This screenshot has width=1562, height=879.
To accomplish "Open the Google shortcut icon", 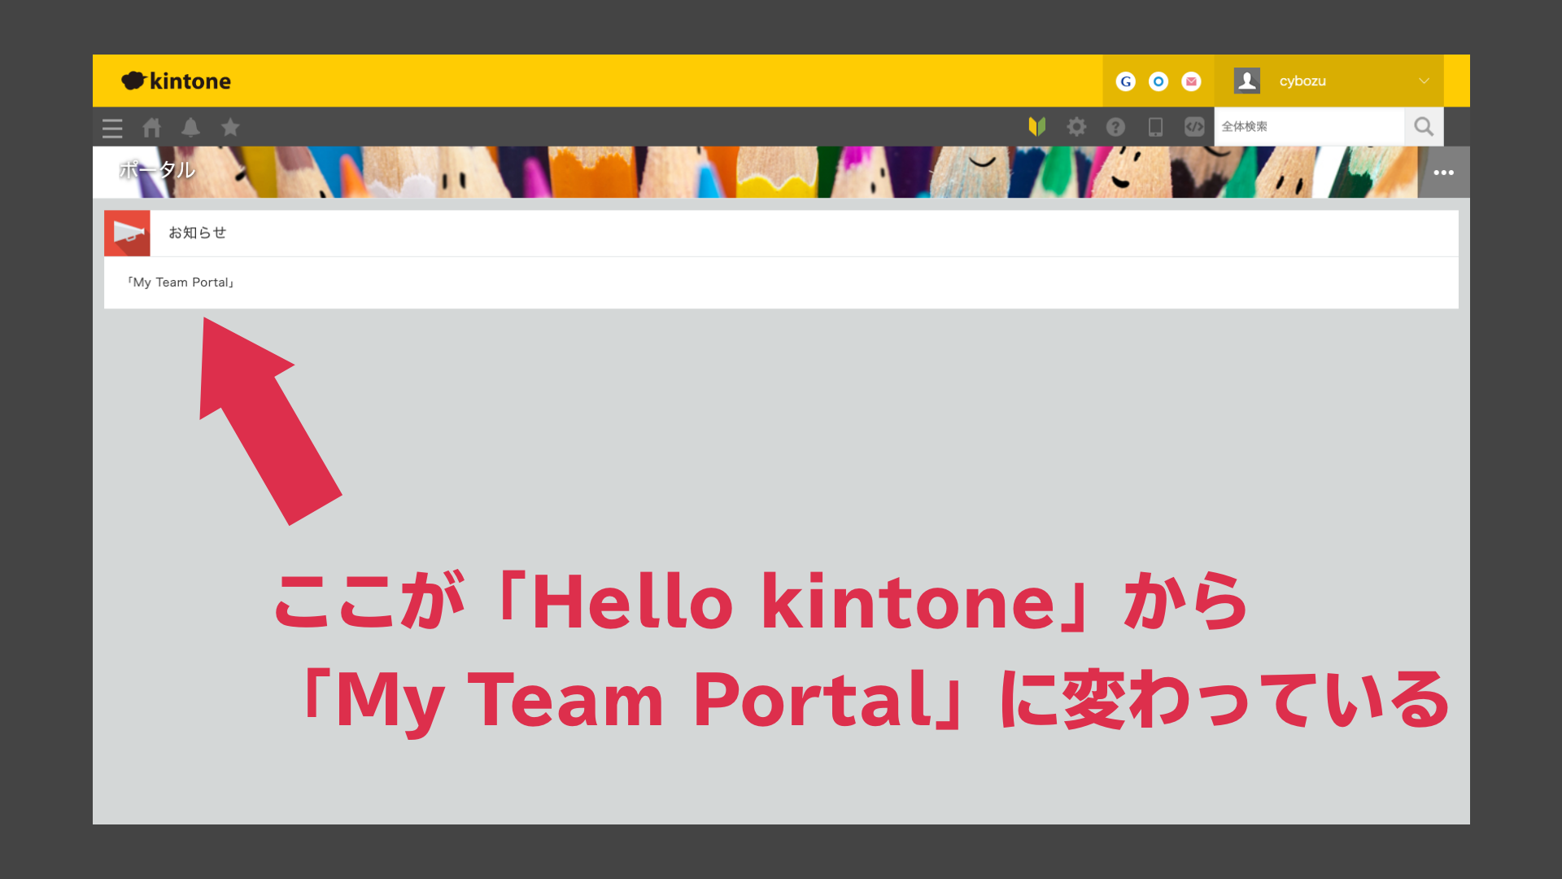I will coord(1126,81).
